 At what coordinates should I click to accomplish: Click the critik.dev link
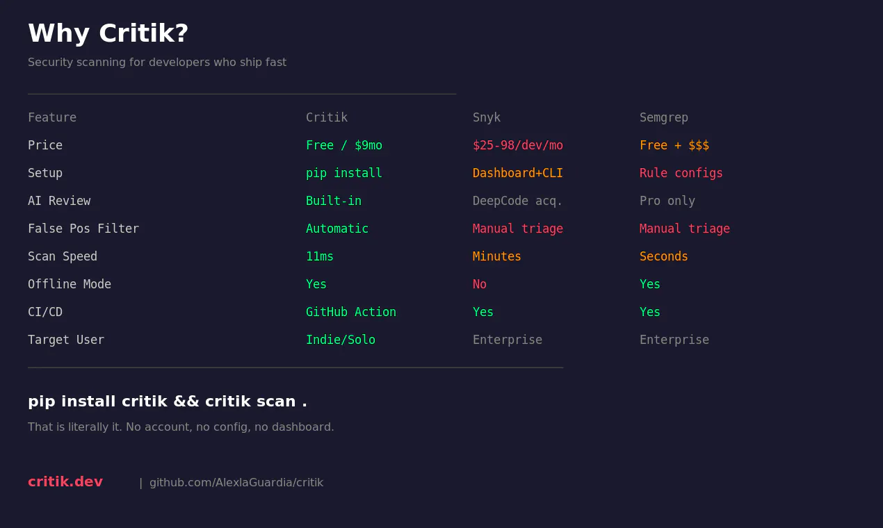coord(65,481)
